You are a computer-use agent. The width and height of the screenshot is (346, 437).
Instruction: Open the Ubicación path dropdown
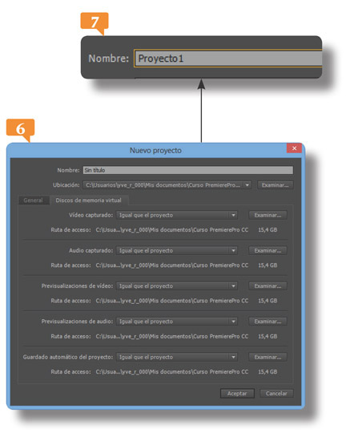[167, 185]
